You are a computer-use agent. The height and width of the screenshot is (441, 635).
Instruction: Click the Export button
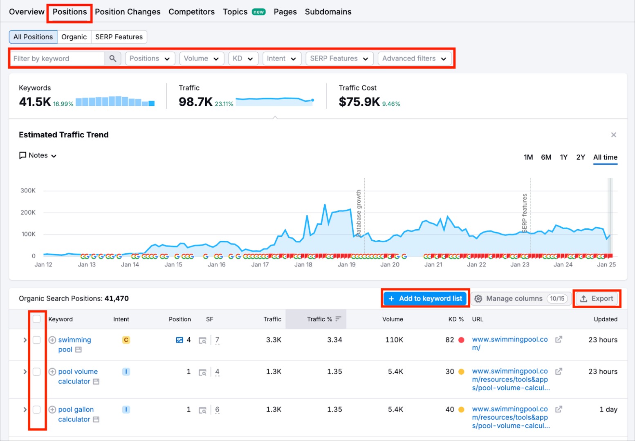pos(597,299)
